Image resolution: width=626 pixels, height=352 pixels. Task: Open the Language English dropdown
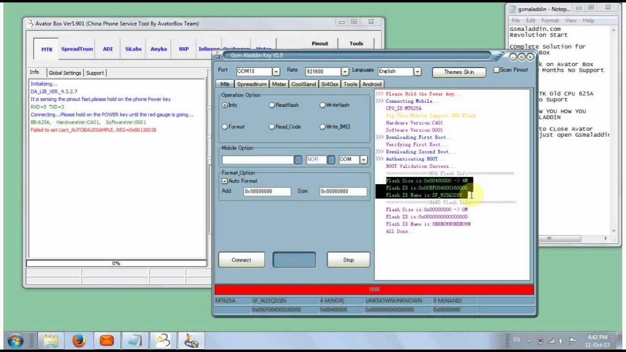[x=418, y=71]
